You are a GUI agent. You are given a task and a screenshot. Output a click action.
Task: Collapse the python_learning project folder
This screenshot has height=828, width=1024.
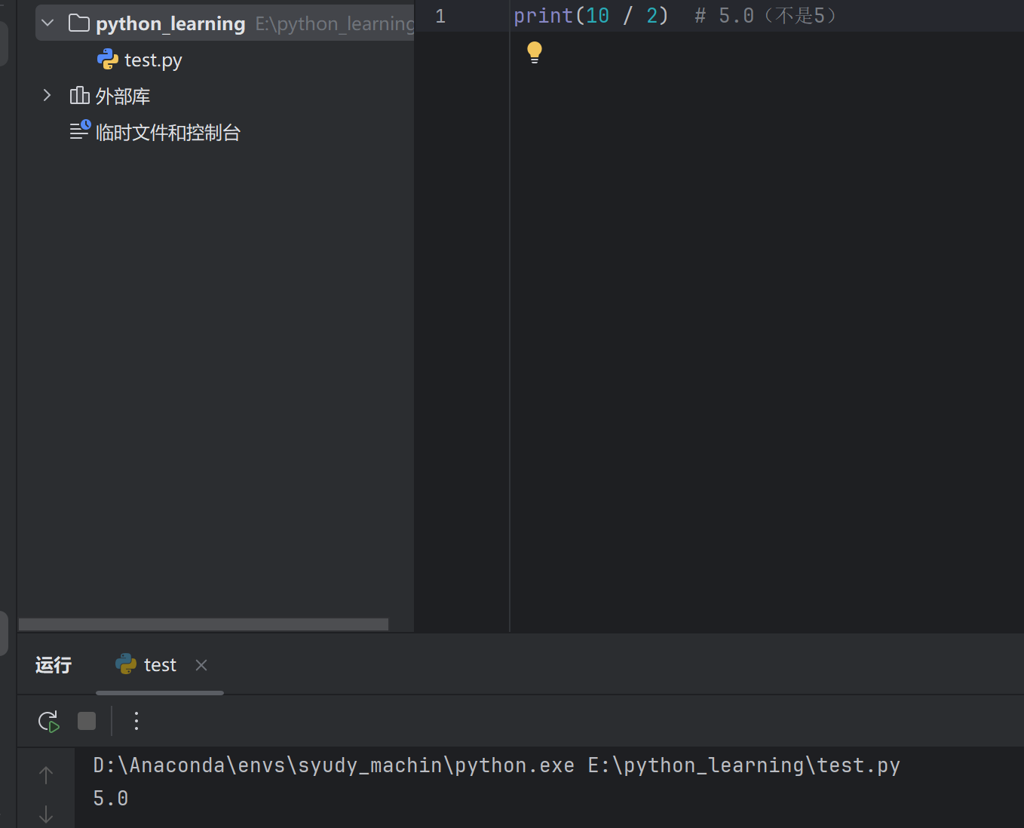(48, 23)
